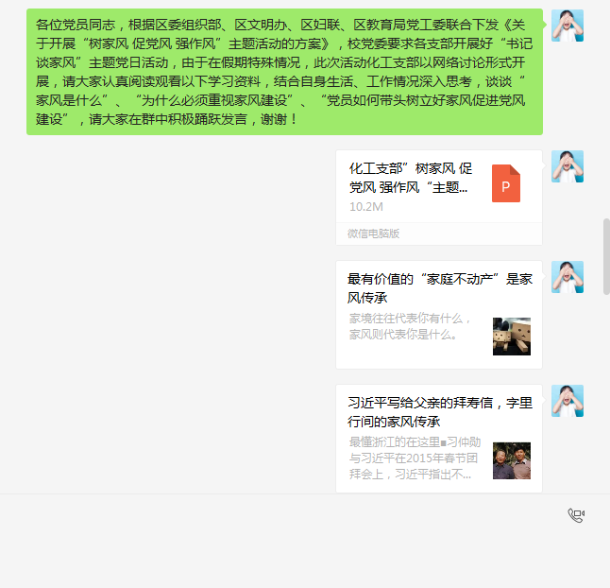This screenshot has height=588, width=610.
Task: Open cardboard robot article thumbnail
Action: 512,337
